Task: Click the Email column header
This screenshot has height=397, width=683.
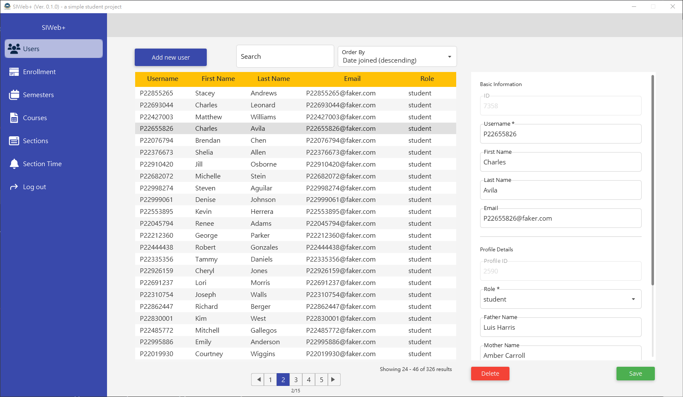Action: pos(352,79)
